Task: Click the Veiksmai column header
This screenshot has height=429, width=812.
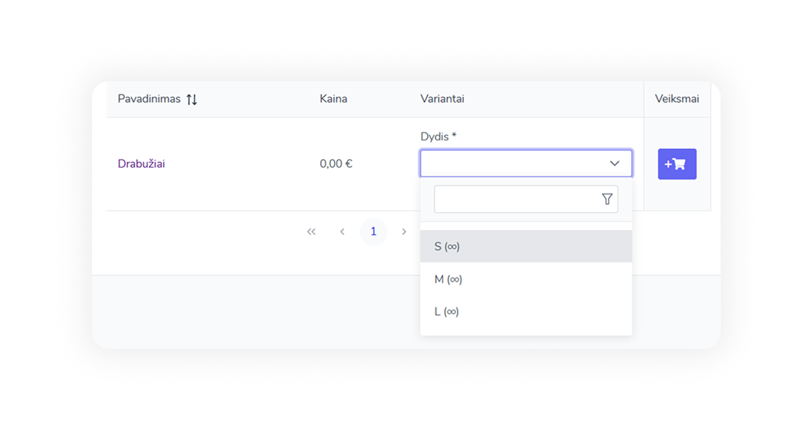Action: coord(676,99)
